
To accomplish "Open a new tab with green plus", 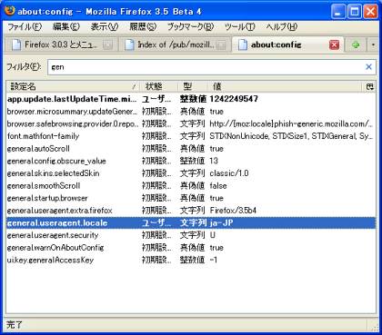I will (356, 44).
